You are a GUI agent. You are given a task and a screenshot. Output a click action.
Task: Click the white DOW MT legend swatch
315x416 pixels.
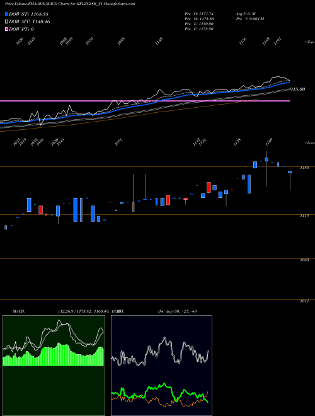coord(7,22)
